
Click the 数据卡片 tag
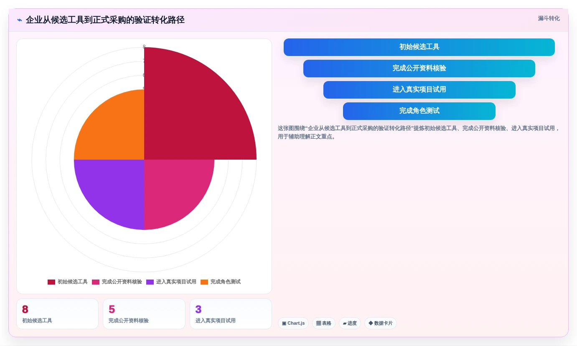(381, 323)
